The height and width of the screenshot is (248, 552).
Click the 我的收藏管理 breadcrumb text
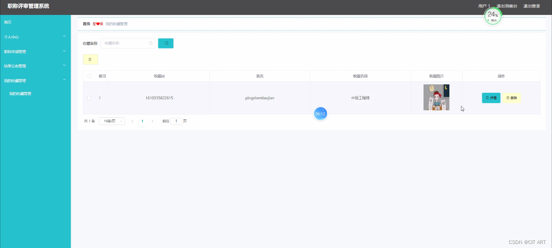pyautogui.click(x=116, y=24)
